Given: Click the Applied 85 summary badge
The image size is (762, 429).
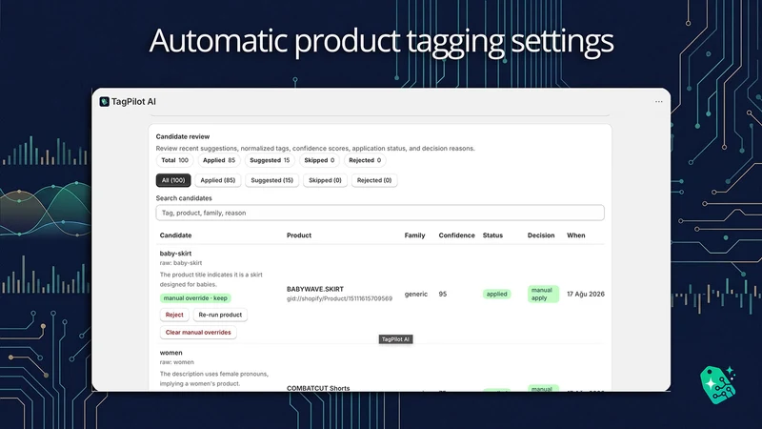Looking at the screenshot, I should pyautogui.click(x=219, y=160).
